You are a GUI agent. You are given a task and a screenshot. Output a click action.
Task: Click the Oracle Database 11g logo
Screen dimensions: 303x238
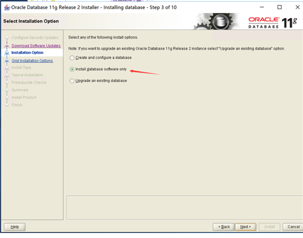pyautogui.click(x=273, y=23)
